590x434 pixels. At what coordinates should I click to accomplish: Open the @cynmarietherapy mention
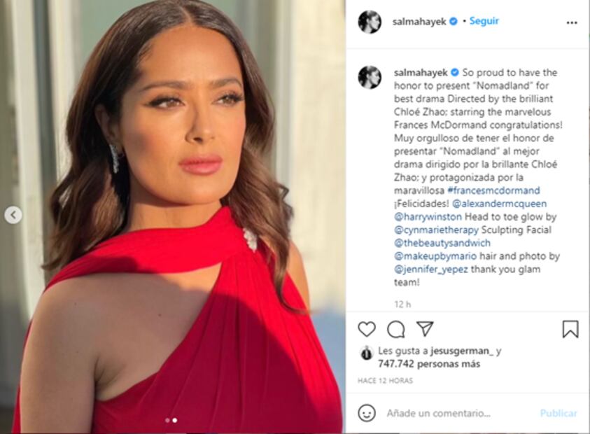437,230
